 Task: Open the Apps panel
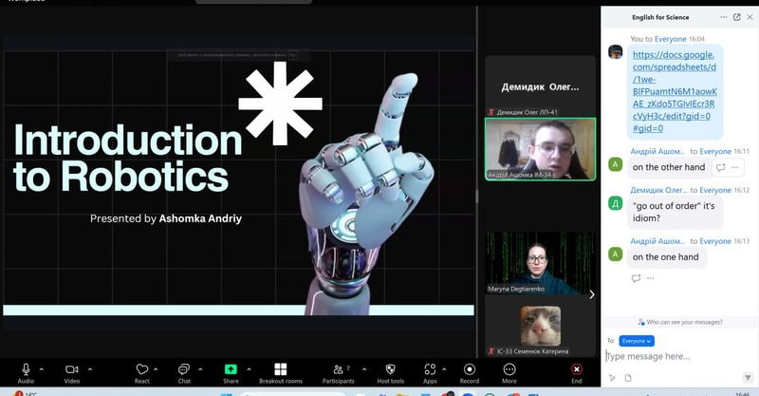(x=430, y=373)
